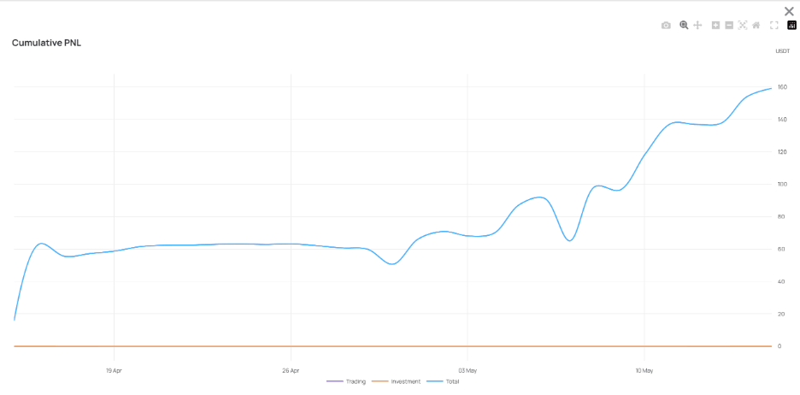Click the Cumulative PNL chart title
This screenshot has height=395, width=800.
click(x=46, y=44)
